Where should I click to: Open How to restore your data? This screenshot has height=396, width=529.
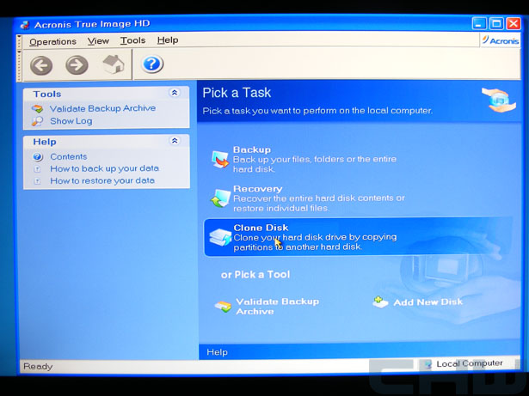pyautogui.click(x=102, y=180)
